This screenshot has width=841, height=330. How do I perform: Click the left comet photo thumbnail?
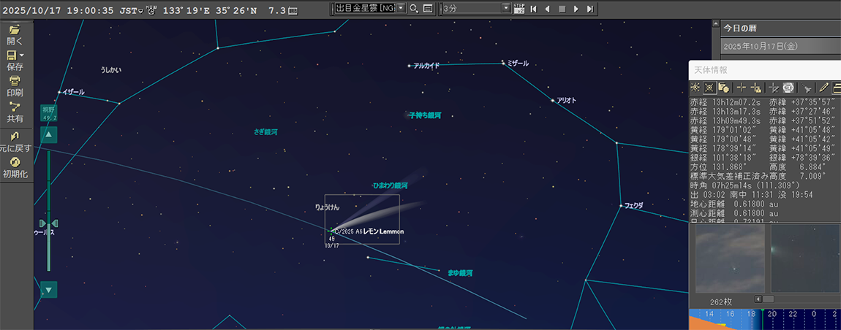[727, 258]
